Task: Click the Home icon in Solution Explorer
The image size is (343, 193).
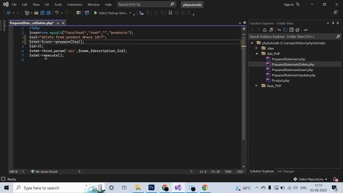Action: pyautogui.click(x=265, y=30)
